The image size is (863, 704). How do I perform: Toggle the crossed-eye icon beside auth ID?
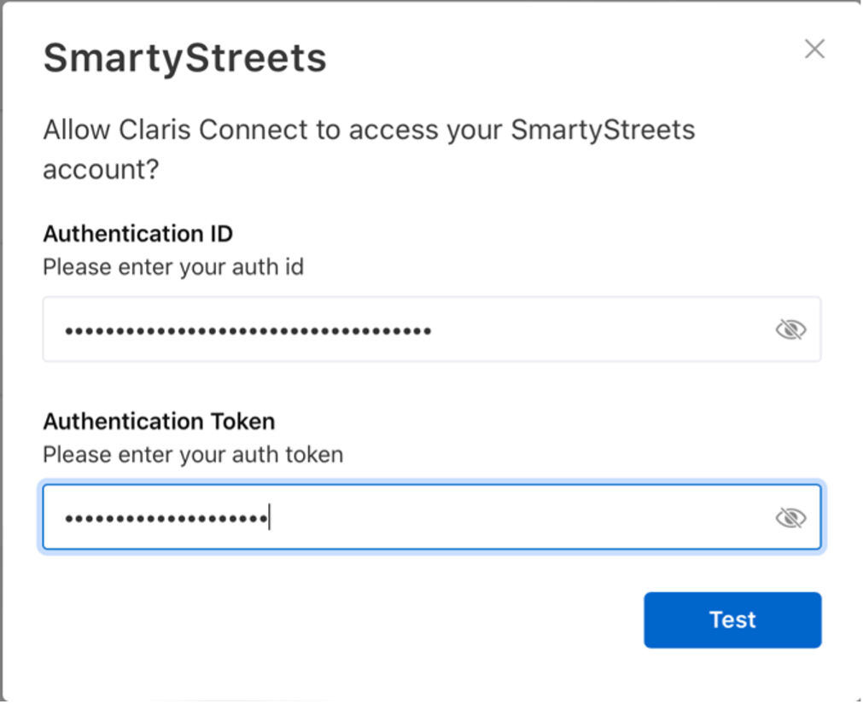click(x=790, y=329)
